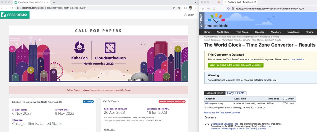Click the Time Zones breadcrumb link
317x132 pixels.
216,40
